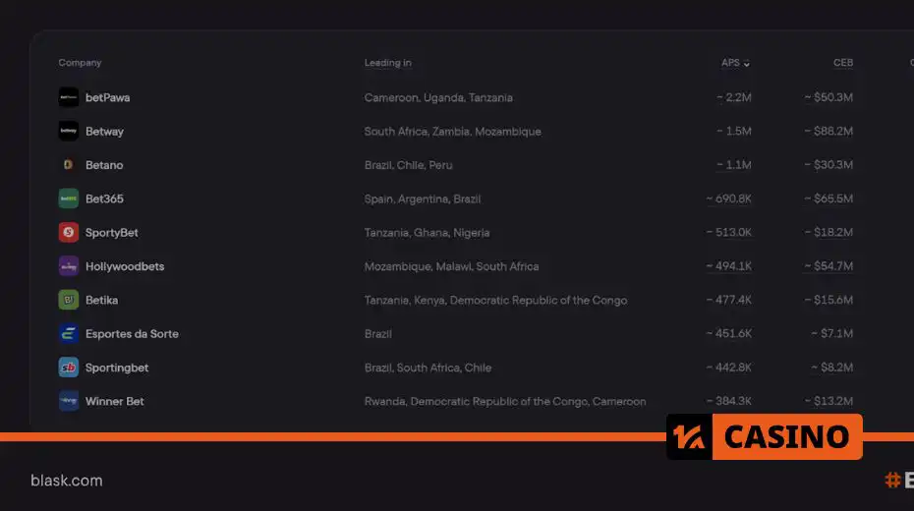Click betPawa's APS value 2.2M
914x511 pixels.
point(734,97)
